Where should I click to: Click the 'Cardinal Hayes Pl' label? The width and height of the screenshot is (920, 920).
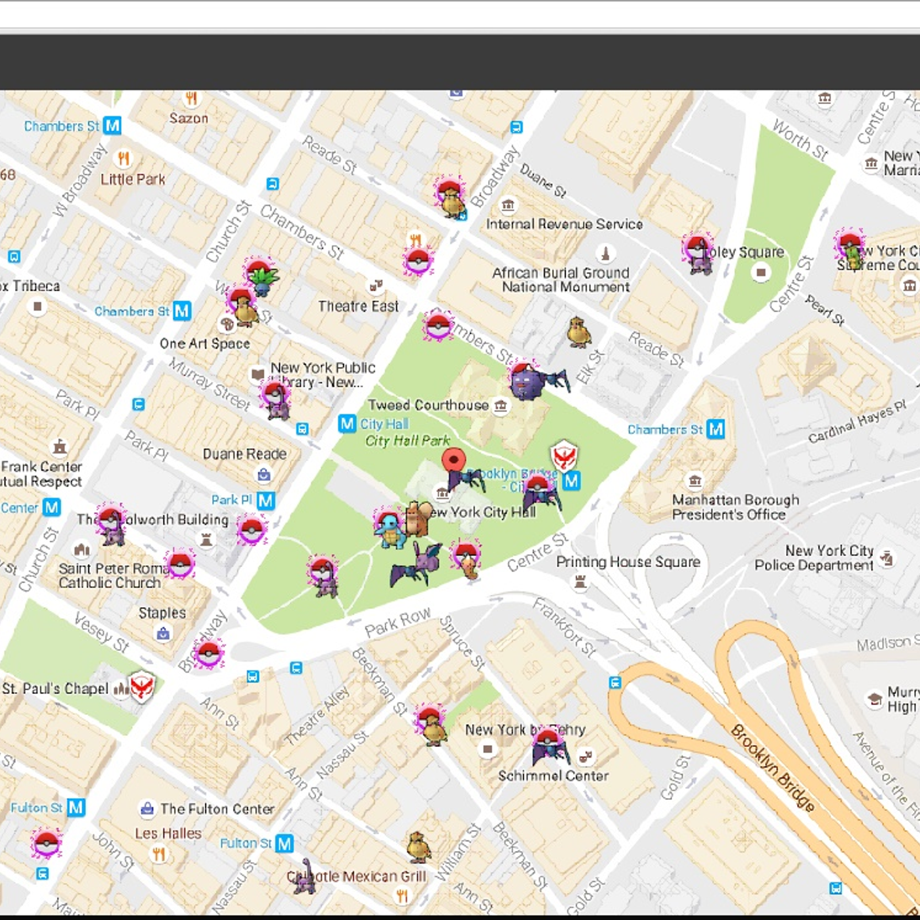[x=857, y=422]
